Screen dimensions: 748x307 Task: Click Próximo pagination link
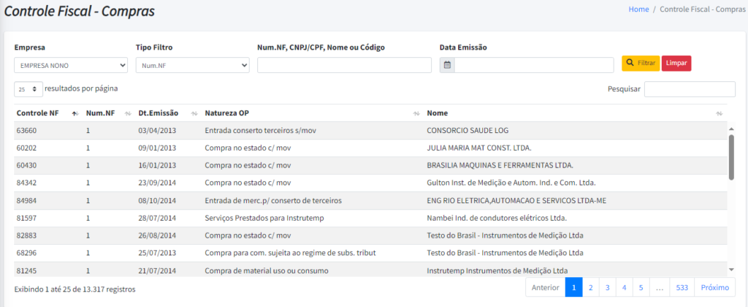[715, 287]
